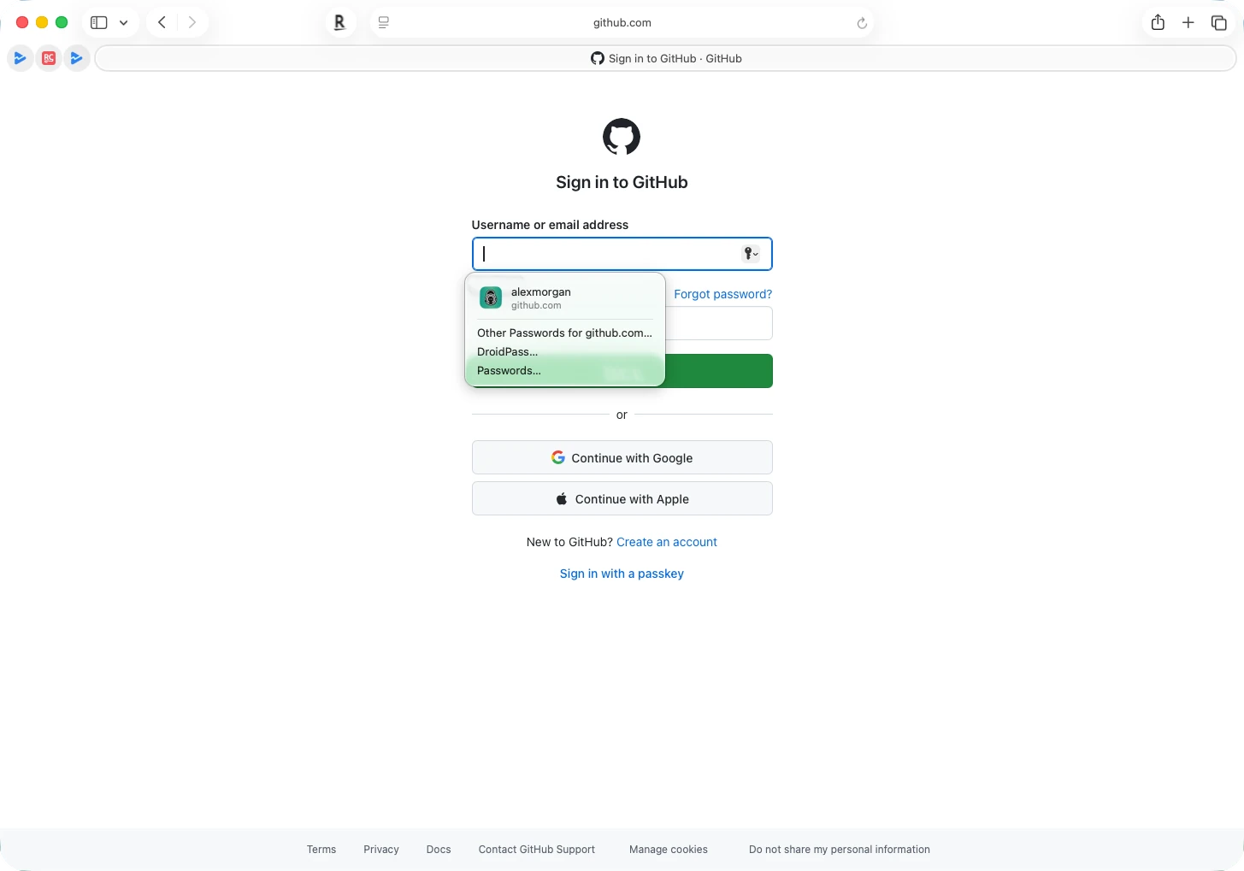The image size is (1244, 871).
Task: Open the page reader menu icon
Action: pos(384,23)
